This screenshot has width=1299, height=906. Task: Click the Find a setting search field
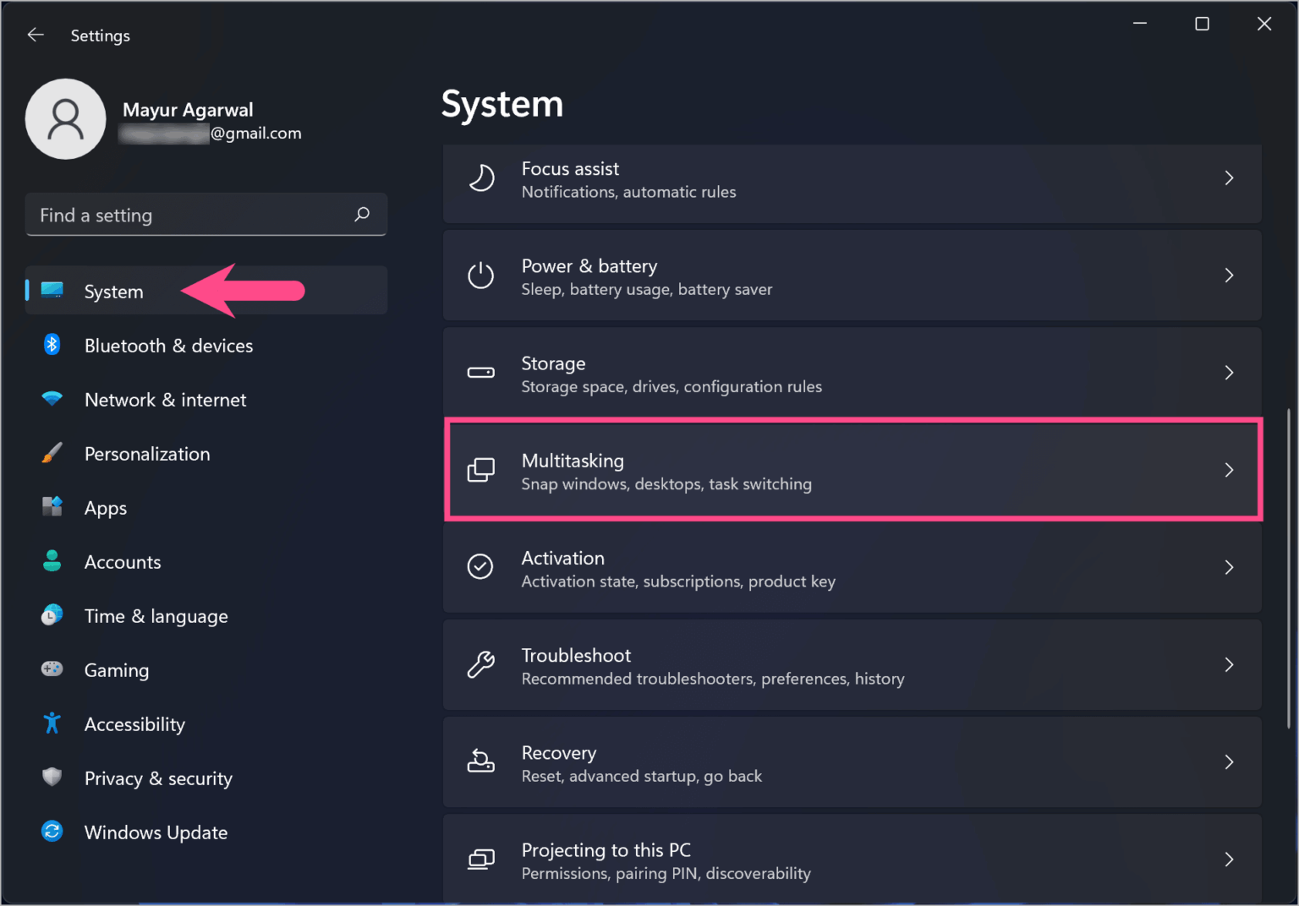[206, 215]
